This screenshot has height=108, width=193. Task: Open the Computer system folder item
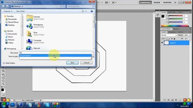coord(36,41)
